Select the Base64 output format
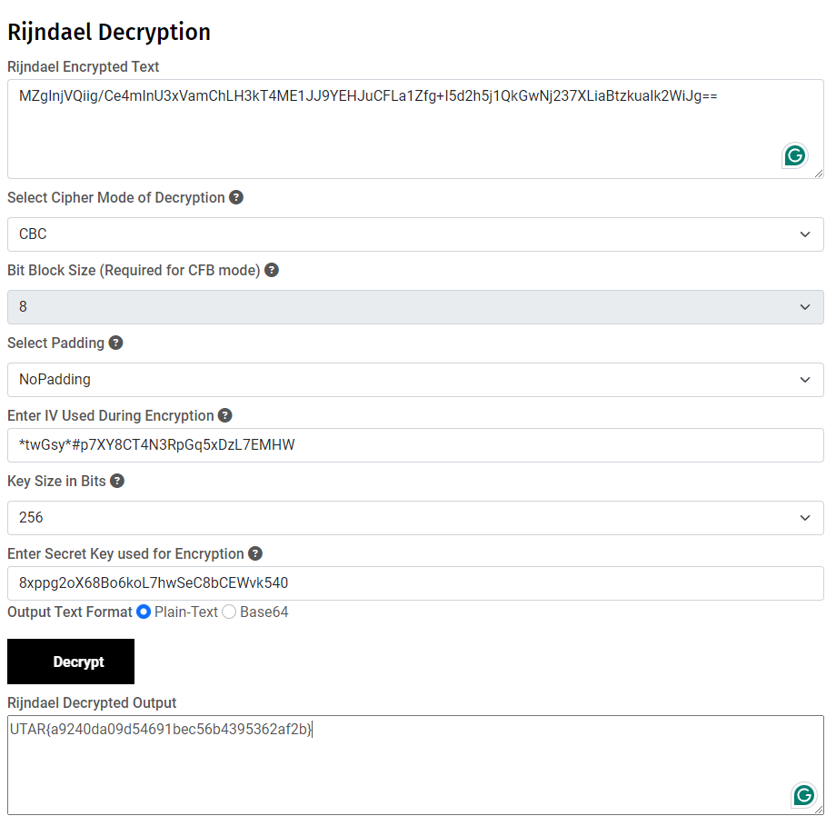 [x=229, y=612]
